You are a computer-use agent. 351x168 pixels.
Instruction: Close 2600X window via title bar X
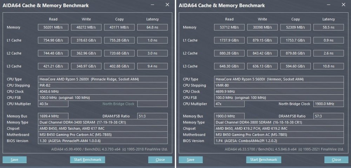(x=167, y=5)
